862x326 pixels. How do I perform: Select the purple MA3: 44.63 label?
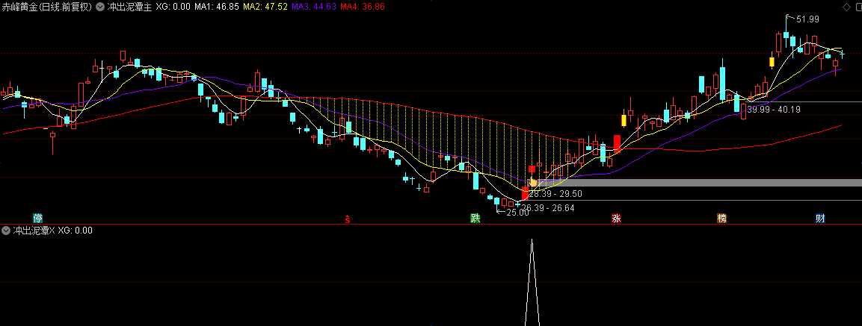[x=313, y=7]
